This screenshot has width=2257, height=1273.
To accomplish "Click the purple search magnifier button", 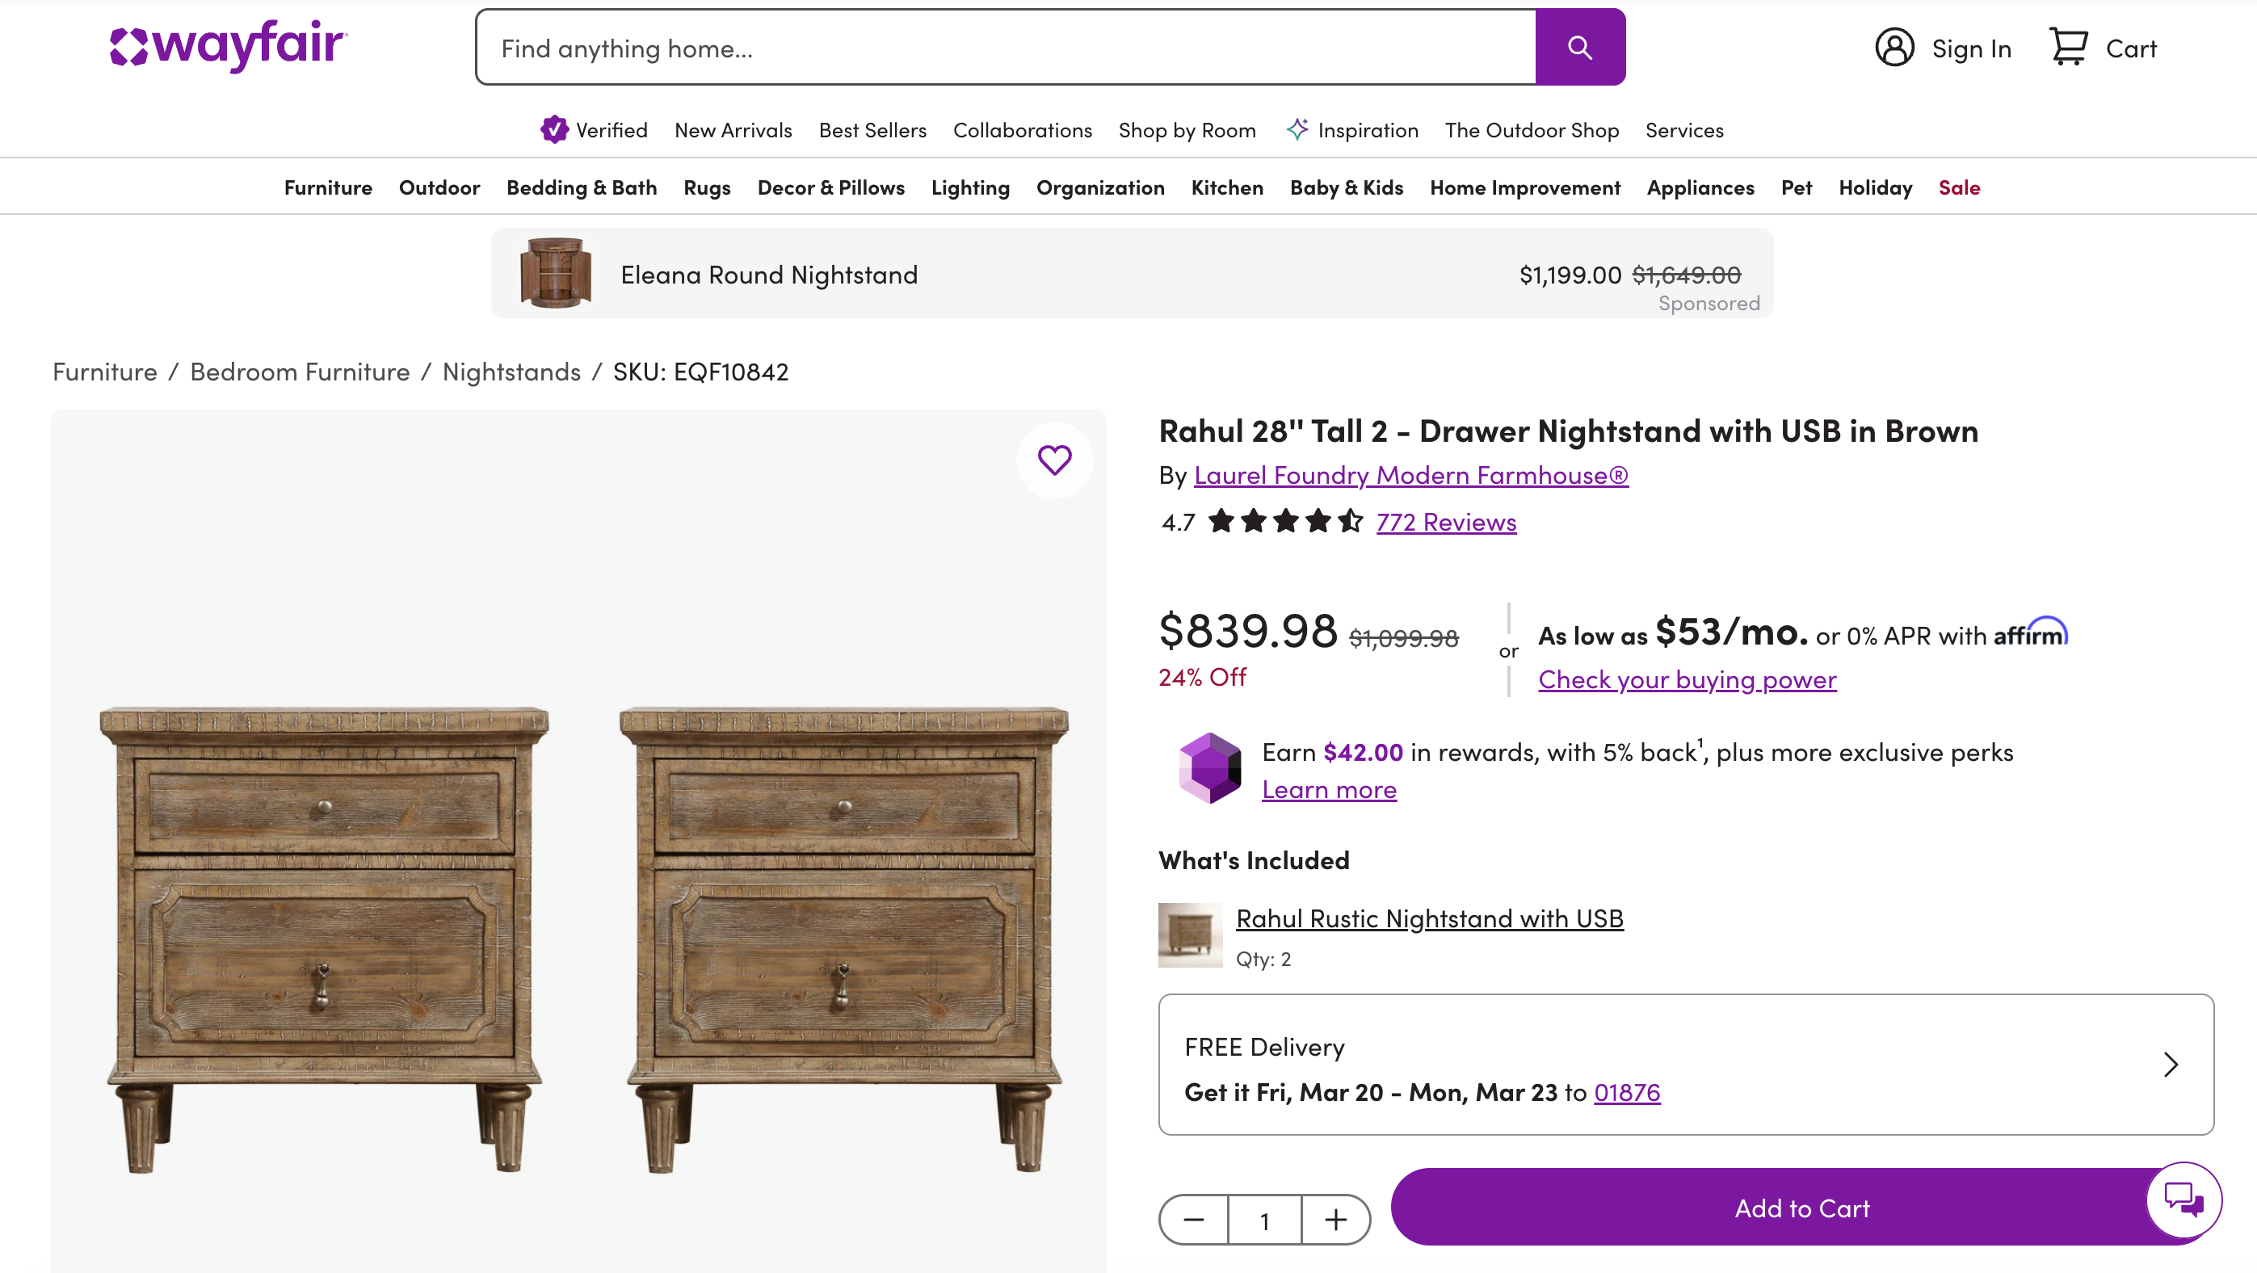I will (x=1580, y=48).
